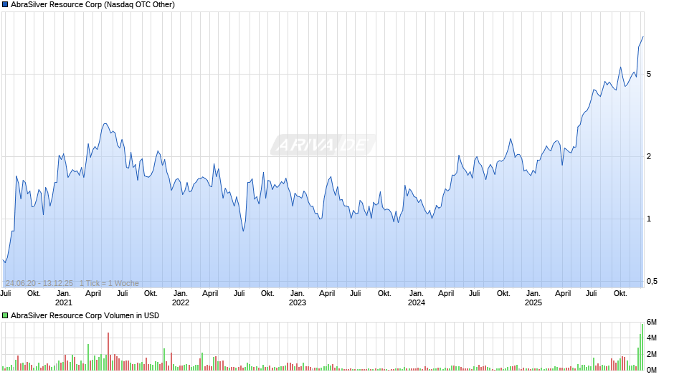Screen dimensions: 674x377
Task: Select the chart title 'AbraSilver Resource Corp (Nasdaq OTC Other)'
Action: 92,5
